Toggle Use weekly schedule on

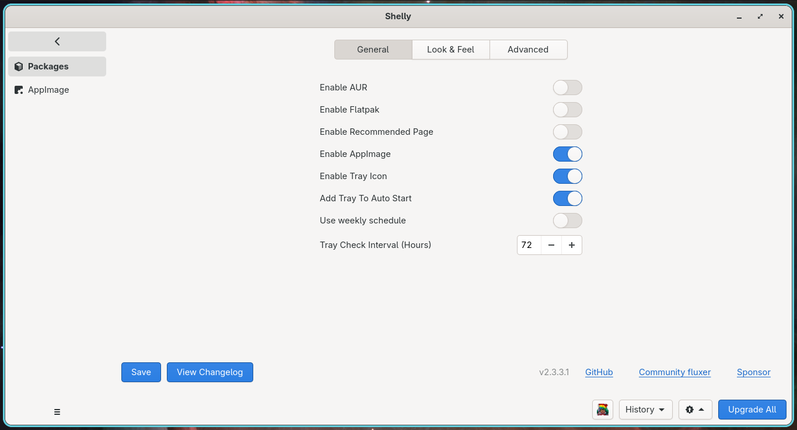coord(568,221)
